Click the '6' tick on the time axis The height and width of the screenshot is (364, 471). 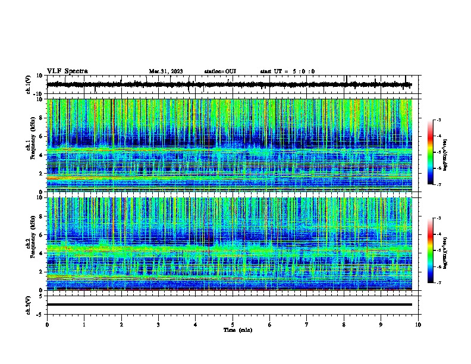(270, 325)
